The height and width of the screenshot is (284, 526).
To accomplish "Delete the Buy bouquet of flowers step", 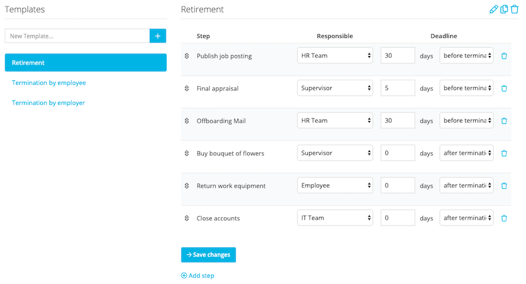I will [x=504, y=154].
